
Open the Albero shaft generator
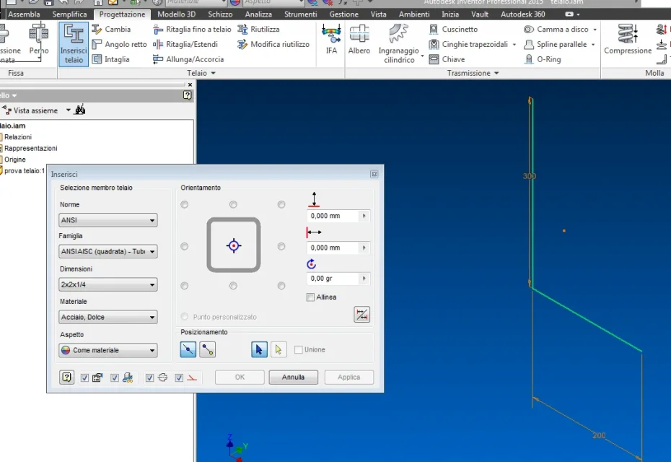(x=359, y=40)
